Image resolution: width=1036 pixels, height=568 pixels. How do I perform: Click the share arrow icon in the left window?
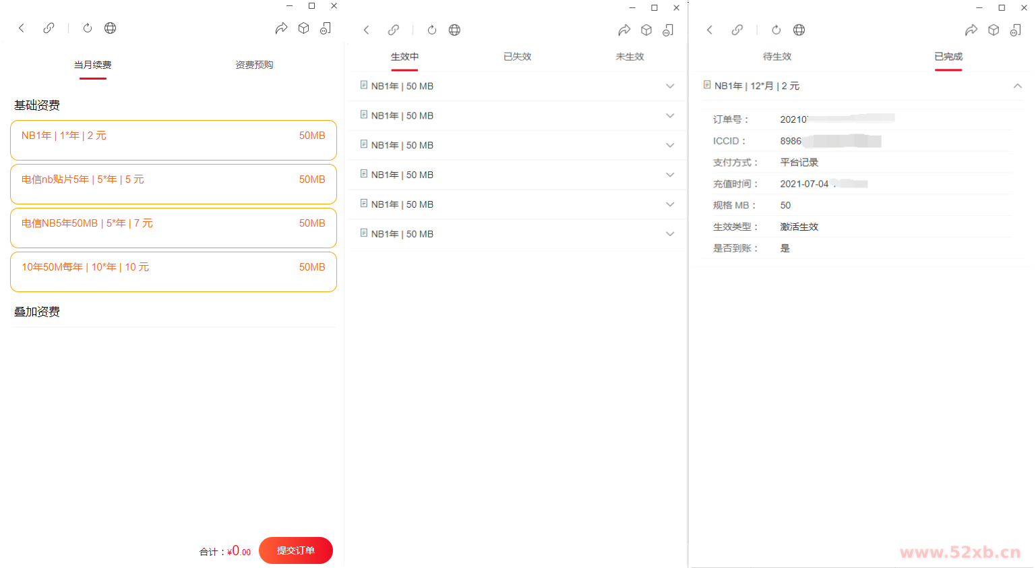[281, 28]
